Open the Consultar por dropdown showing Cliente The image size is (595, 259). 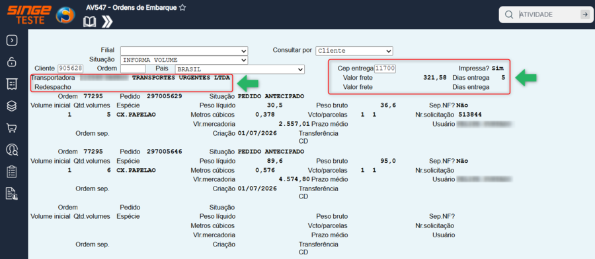pos(354,51)
